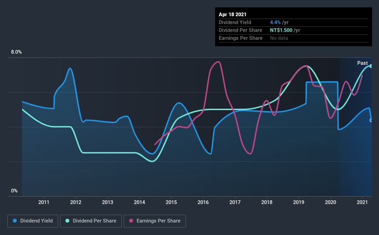Screen dimensions: 379x235
Task: Click the 4.4% dividend yield value
Action: point(275,22)
